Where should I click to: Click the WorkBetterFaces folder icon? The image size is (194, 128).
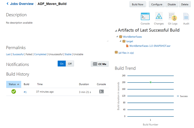(121, 37)
